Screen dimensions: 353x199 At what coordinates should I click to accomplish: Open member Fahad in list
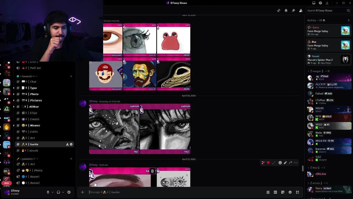[329, 93]
